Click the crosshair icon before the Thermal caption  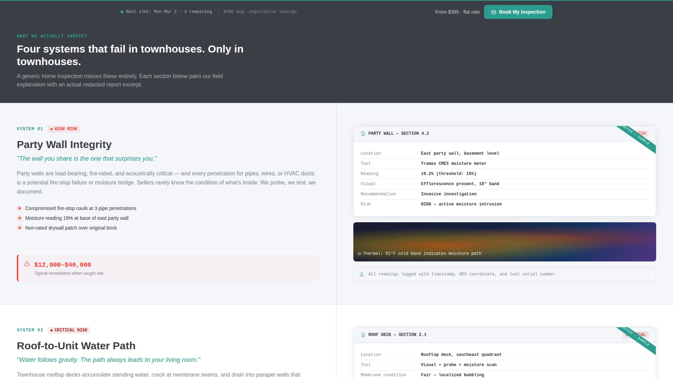(359, 253)
